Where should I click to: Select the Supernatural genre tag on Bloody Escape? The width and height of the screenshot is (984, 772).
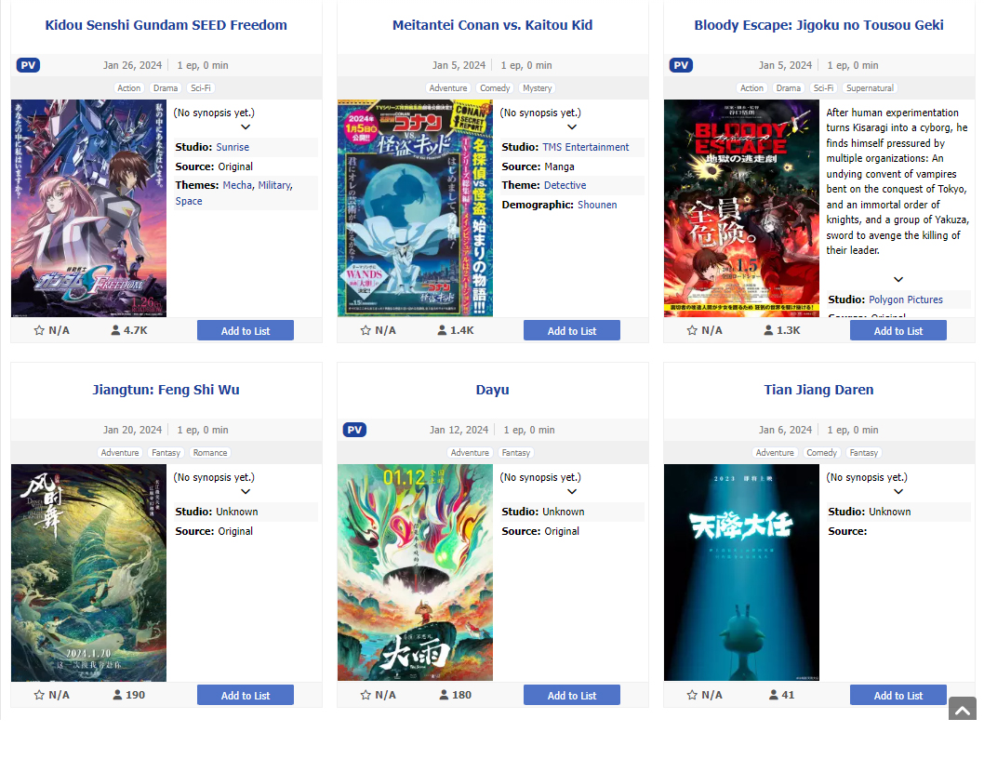click(870, 88)
